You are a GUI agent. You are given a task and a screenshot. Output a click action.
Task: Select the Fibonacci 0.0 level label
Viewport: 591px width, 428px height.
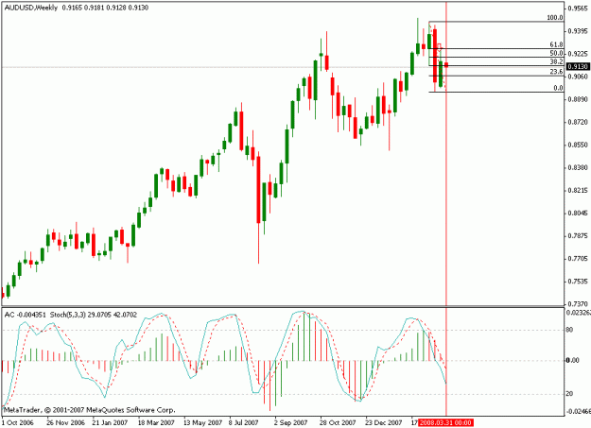[558, 88]
